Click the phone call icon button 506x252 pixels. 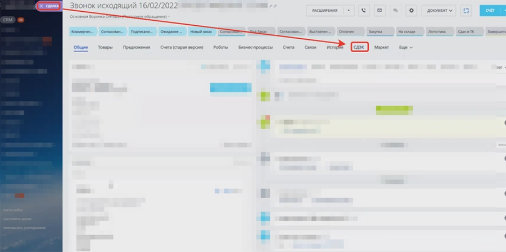364,11
